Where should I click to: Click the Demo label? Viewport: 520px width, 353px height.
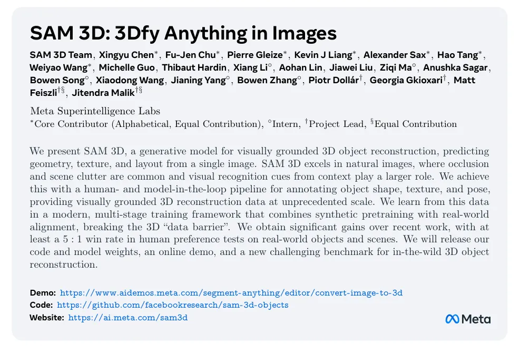(43, 292)
